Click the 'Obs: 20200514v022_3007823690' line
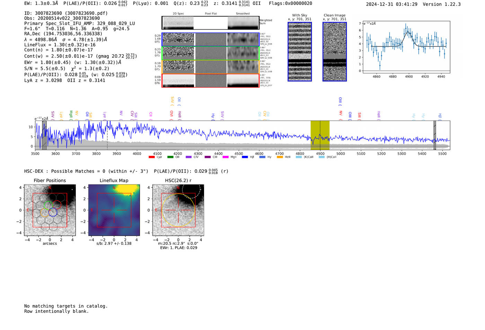The image size is (485, 330). [x=62, y=18]
